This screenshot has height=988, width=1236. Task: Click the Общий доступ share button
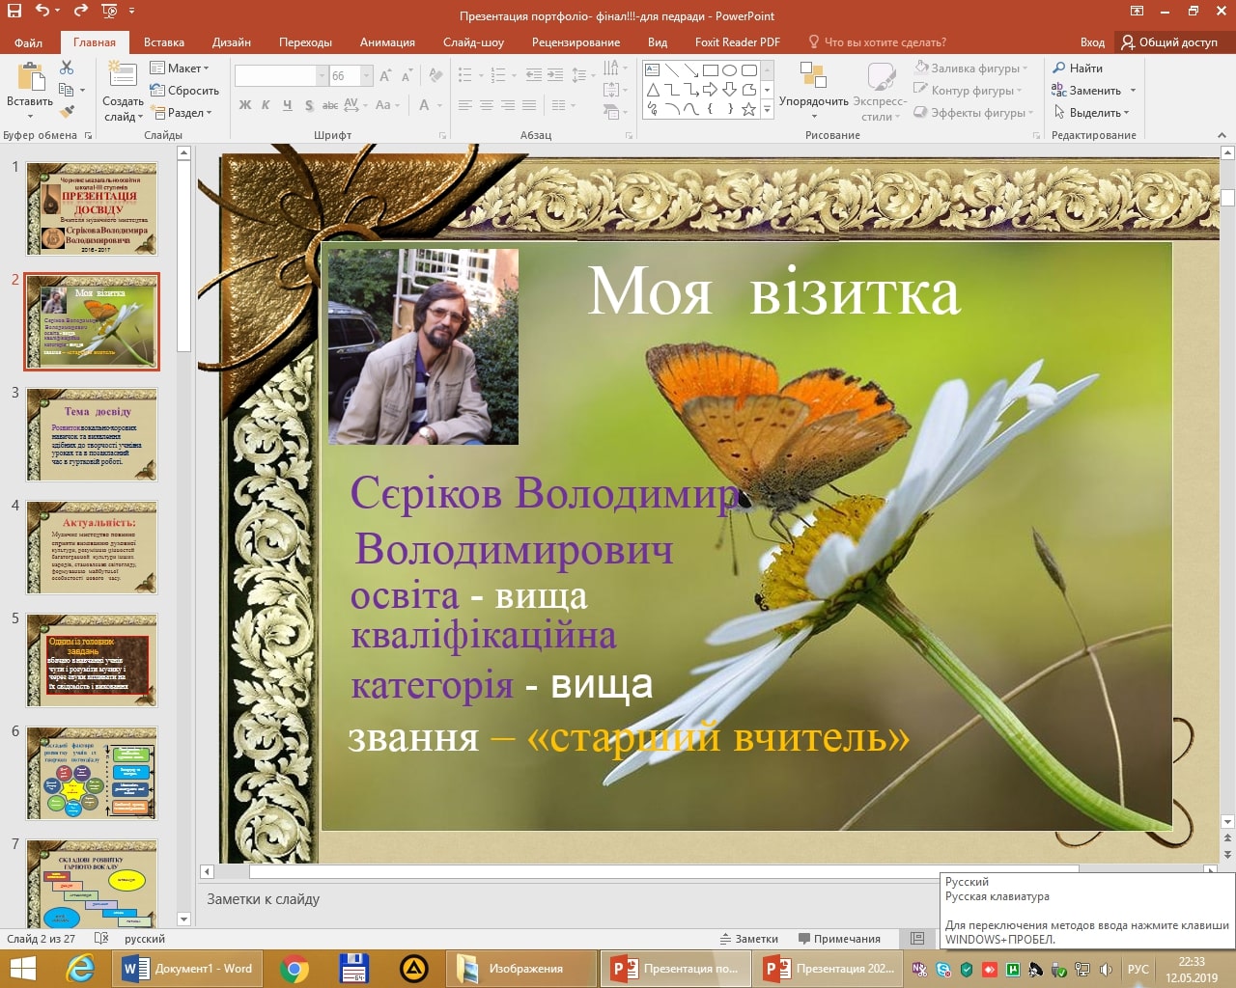(1169, 42)
